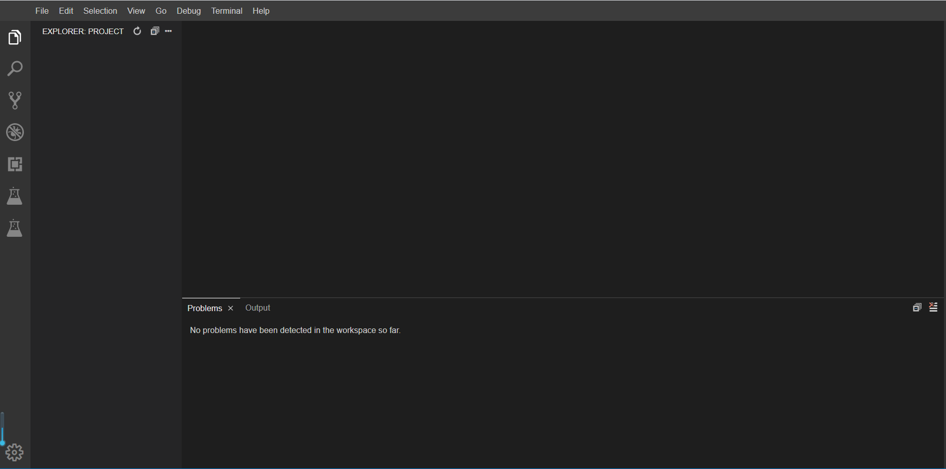Click the 'No problems have been detected' message
Viewport: 946px width, 469px height.
295,330
